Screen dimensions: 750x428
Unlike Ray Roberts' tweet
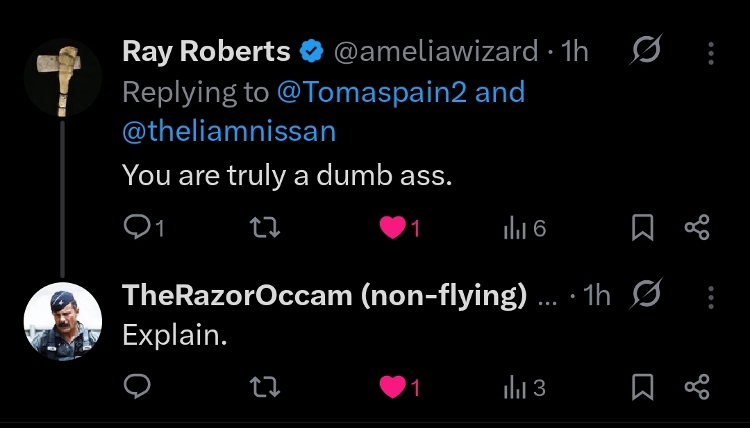click(x=394, y=228)
